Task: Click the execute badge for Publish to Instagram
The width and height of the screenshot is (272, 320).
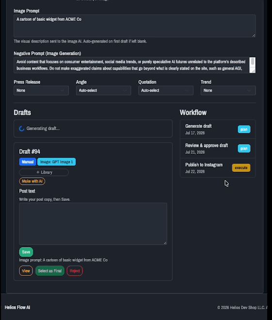Action: (241, 168)
